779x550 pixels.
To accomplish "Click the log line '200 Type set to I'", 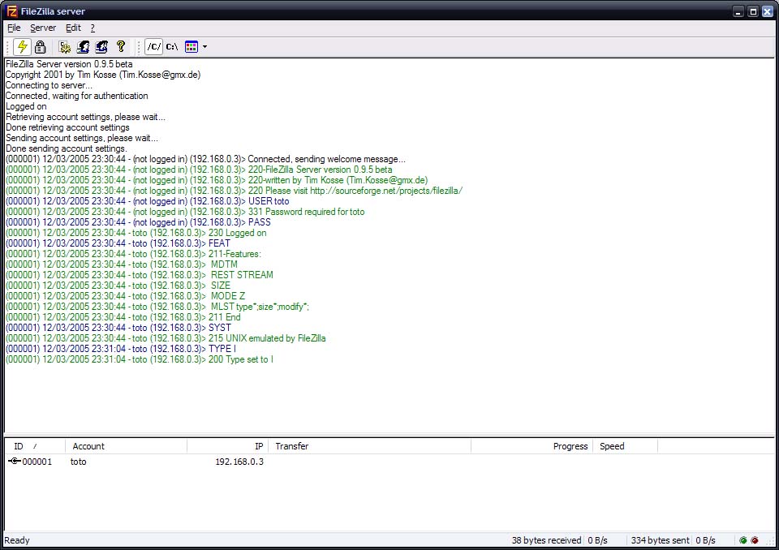I will [x=140, y=359].
